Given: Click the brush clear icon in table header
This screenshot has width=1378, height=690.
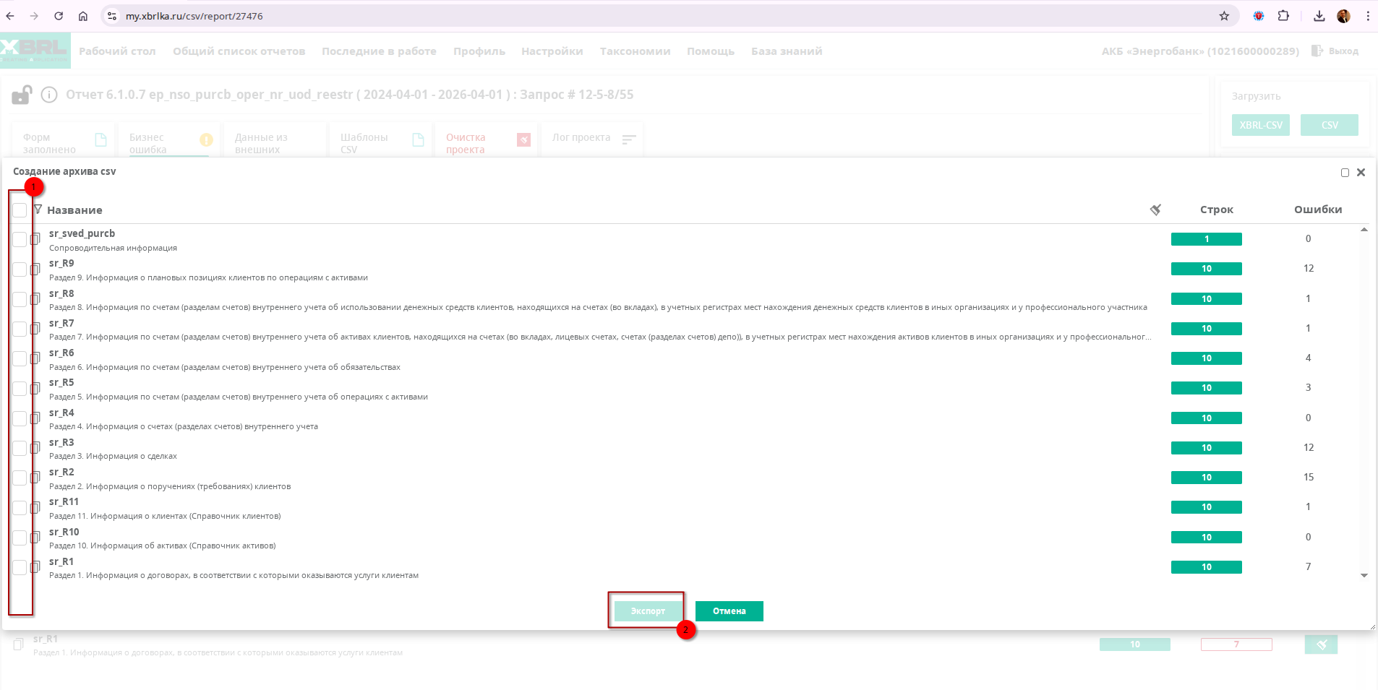Looking at the screenshot, I should point(1155,210).
